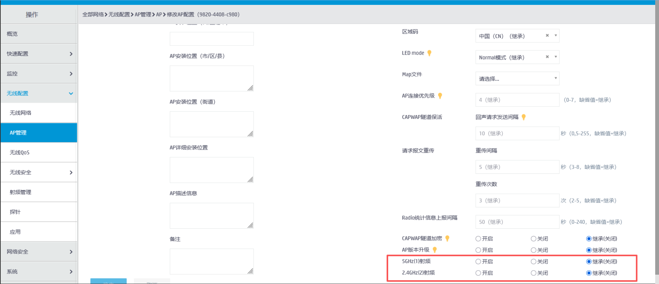The height and width of the screenshot is (284, 659).
Task: Click the AP描述信息 text area
Action: (212, 216)
